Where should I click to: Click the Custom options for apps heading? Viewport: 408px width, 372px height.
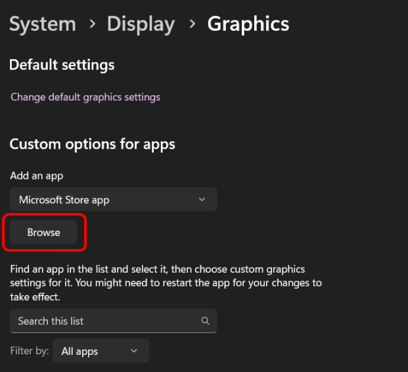[x=92, y=144]
